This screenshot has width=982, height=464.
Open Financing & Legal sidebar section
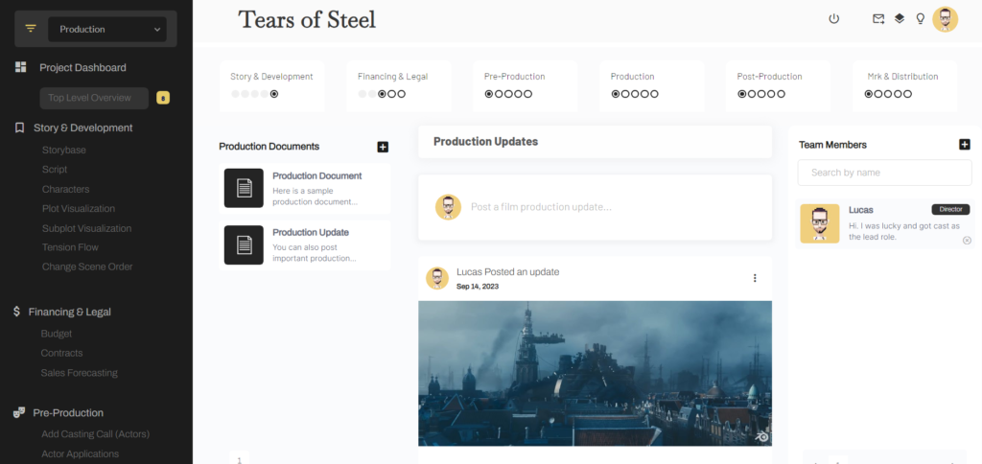(69, 312)
